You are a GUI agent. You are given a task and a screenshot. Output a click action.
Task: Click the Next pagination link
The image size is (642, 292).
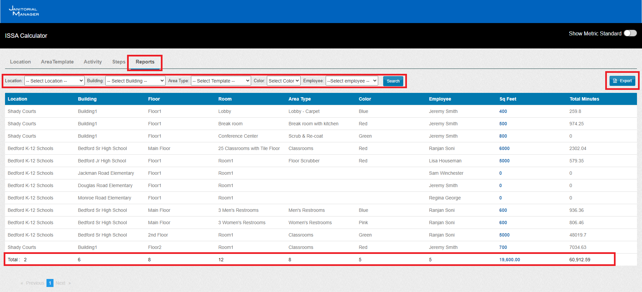[x=61, y=283]
